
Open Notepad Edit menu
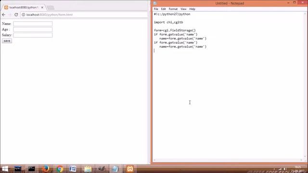[164, 9]
